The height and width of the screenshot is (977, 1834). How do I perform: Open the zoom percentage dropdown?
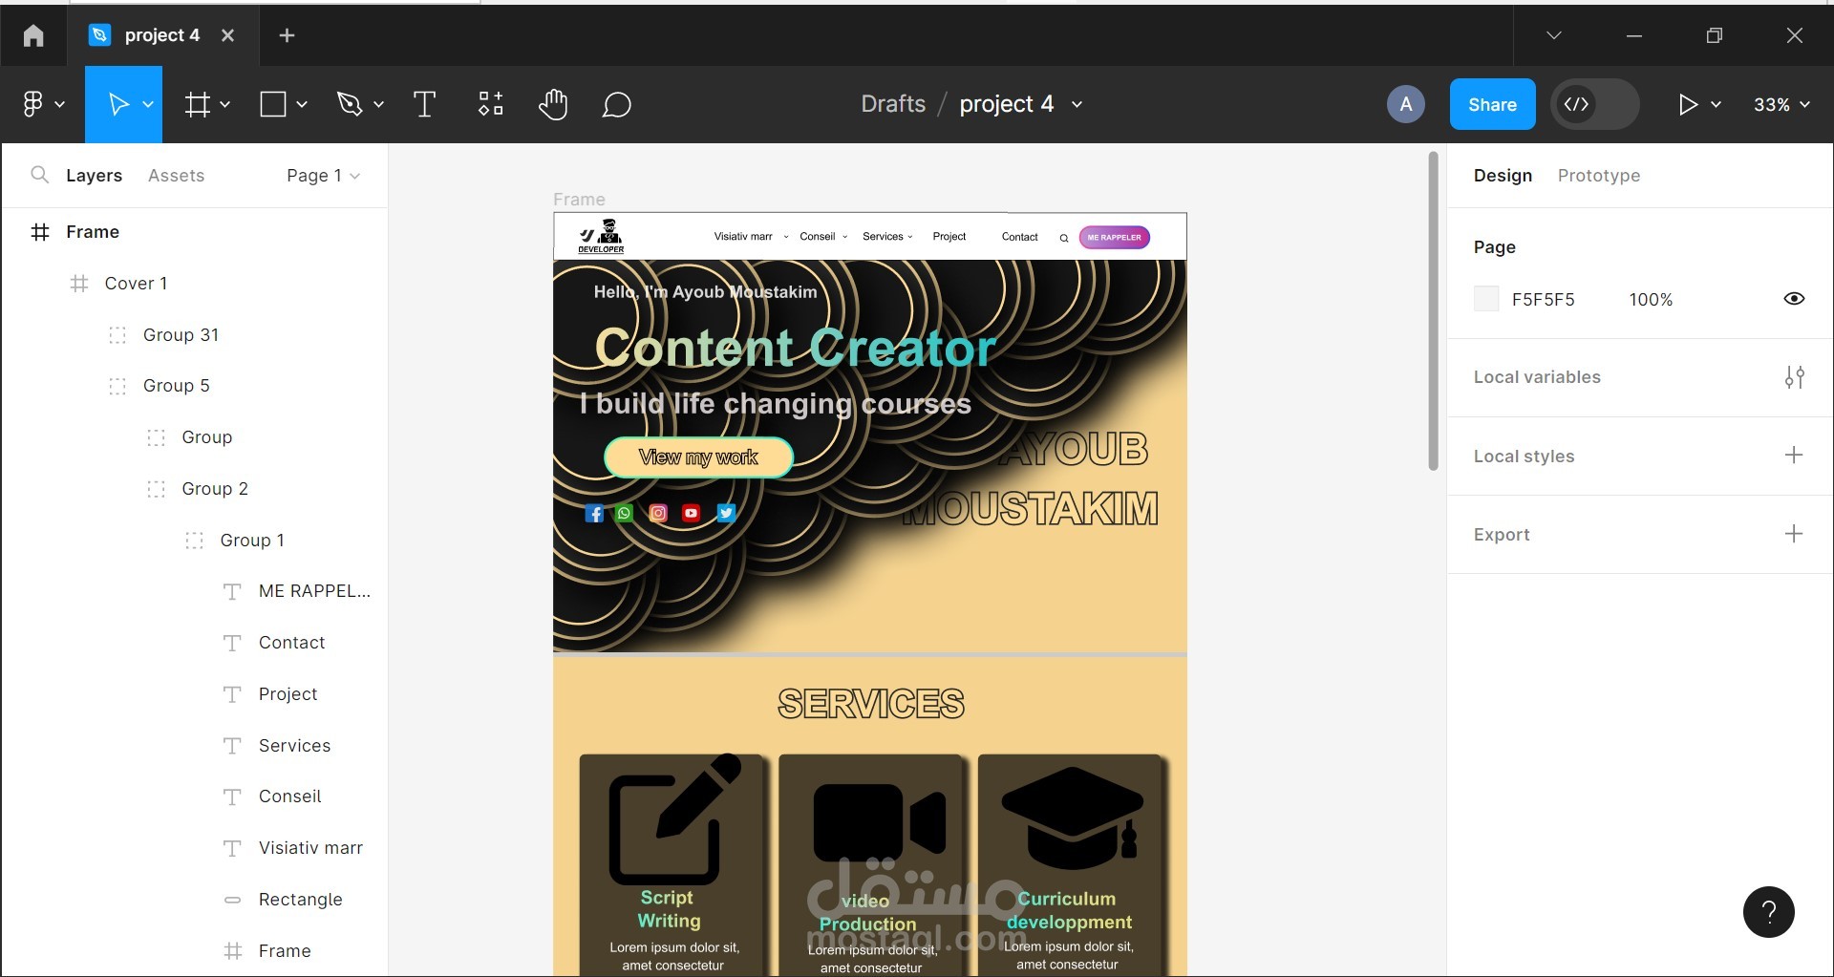click(x=1781, y=104)
